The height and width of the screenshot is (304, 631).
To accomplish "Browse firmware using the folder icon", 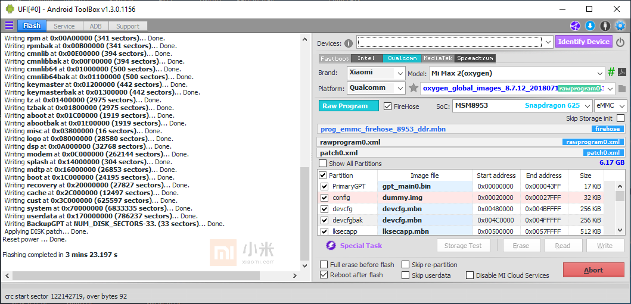I will click(621, 89).
